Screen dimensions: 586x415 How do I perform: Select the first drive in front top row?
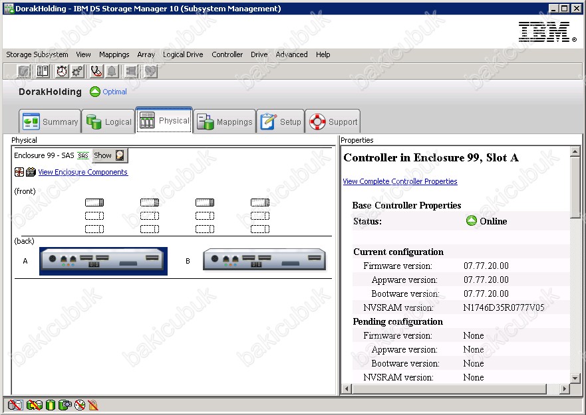pos(94,203)
